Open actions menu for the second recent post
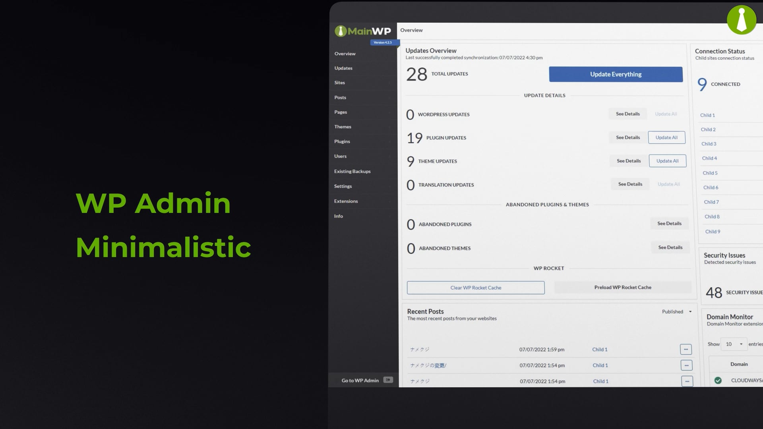The height and width of the screenshot is (429, 763). click(x=686, y=365)
